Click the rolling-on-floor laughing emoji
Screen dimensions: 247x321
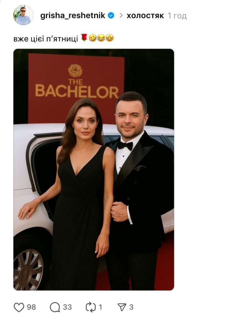click(x=93, y=38)
